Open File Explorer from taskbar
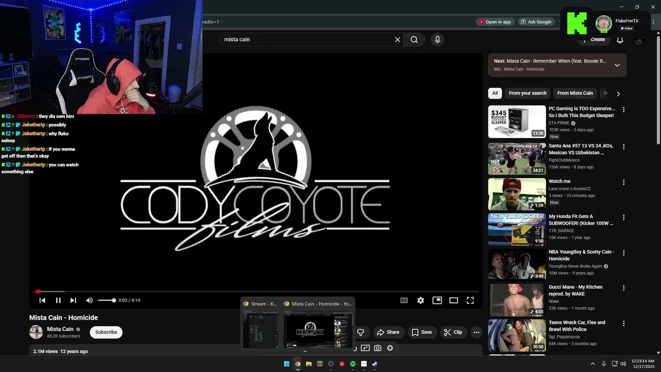Screen dimensions: 661x372 pos(309,364)
